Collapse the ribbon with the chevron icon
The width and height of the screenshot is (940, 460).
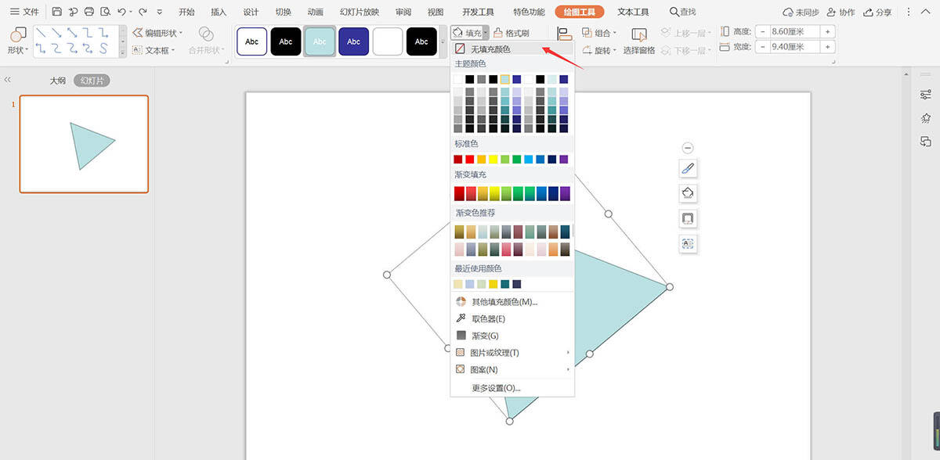click(x=927, y=13)
